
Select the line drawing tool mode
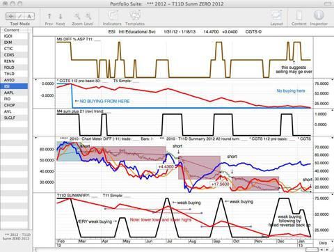(x=20, y=16)
